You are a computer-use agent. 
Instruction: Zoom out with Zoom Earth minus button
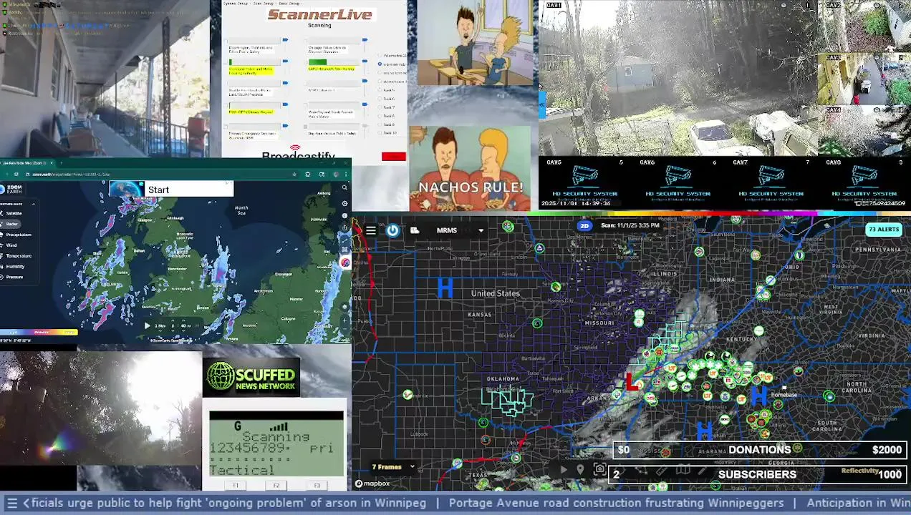coord(344,329)
